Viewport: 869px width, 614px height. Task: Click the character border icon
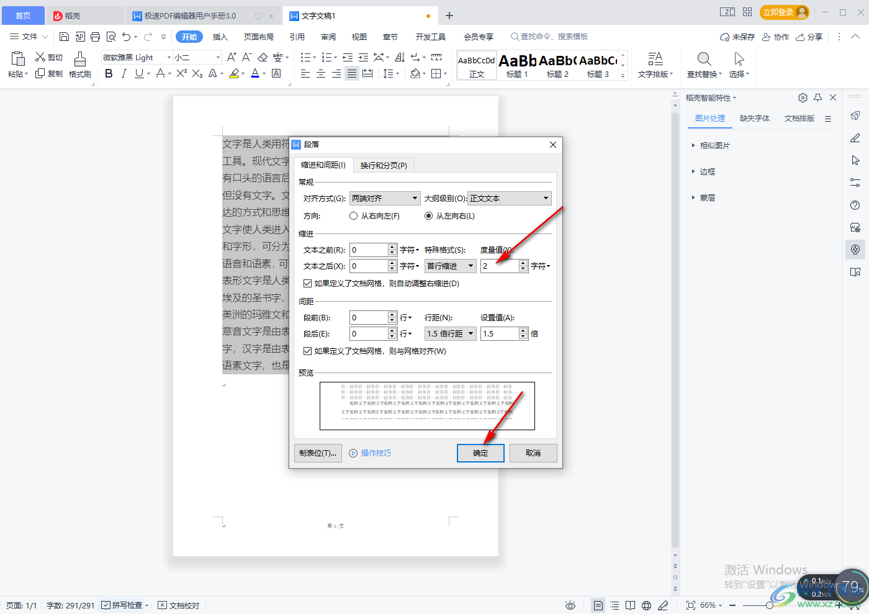tap(277, 73)
